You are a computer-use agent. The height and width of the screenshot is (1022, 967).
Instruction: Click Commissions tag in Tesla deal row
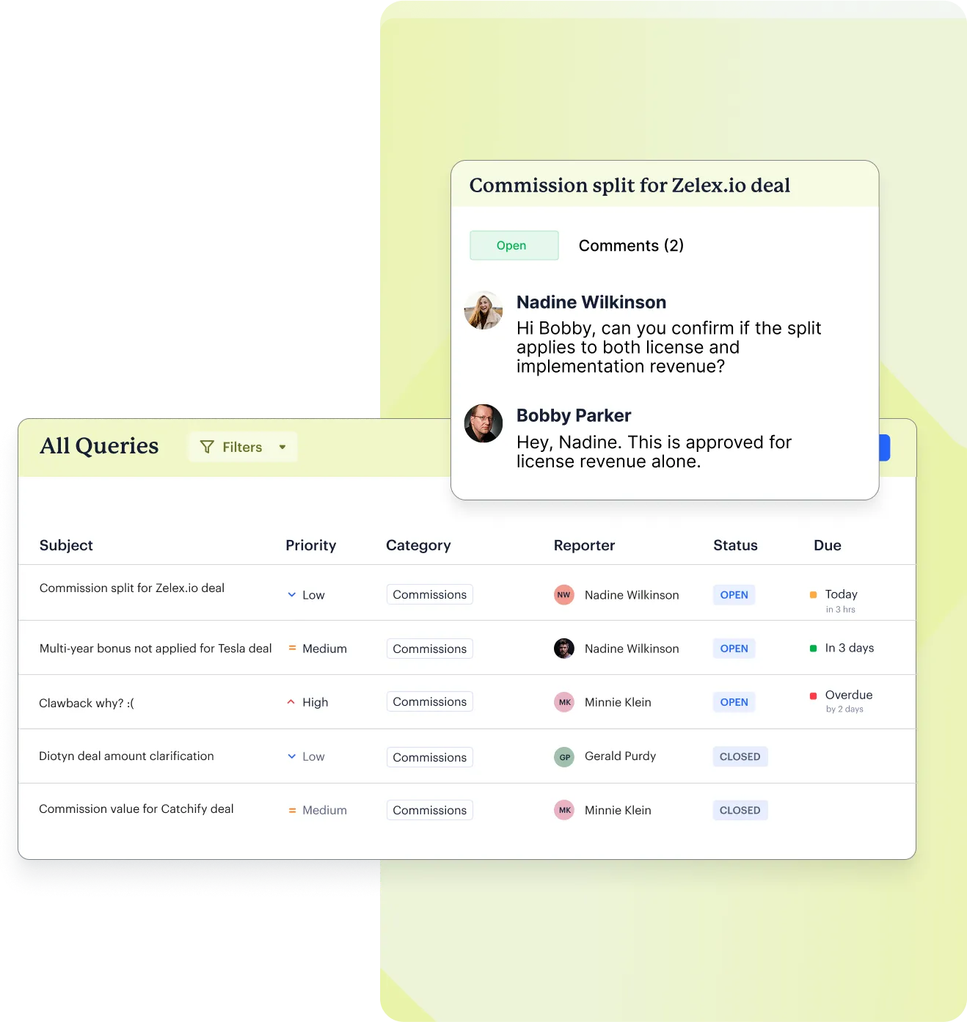pyautogui.click(x=430, y=649)
